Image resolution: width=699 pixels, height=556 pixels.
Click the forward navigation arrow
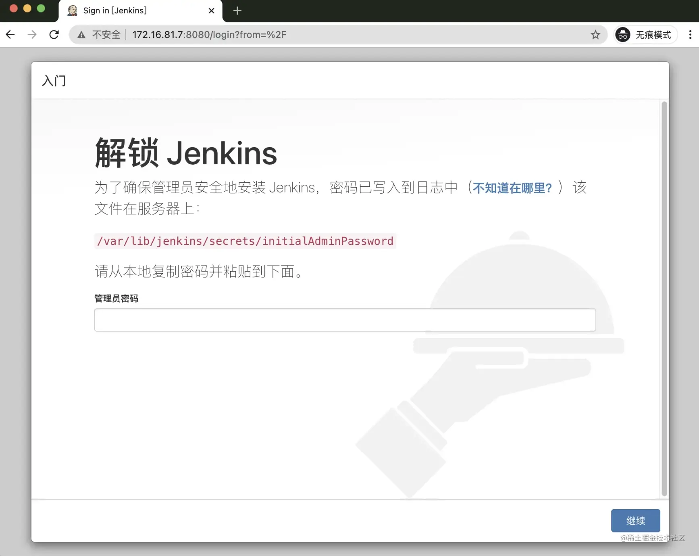click(32, 35)
